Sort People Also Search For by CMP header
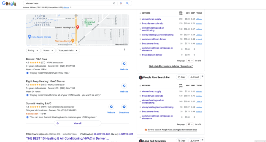 click(193, 85)
